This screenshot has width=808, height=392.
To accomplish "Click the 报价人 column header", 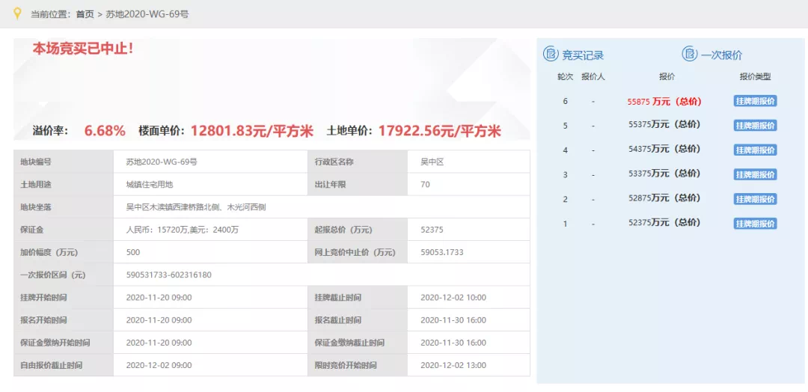I will (x=593, y=77).
